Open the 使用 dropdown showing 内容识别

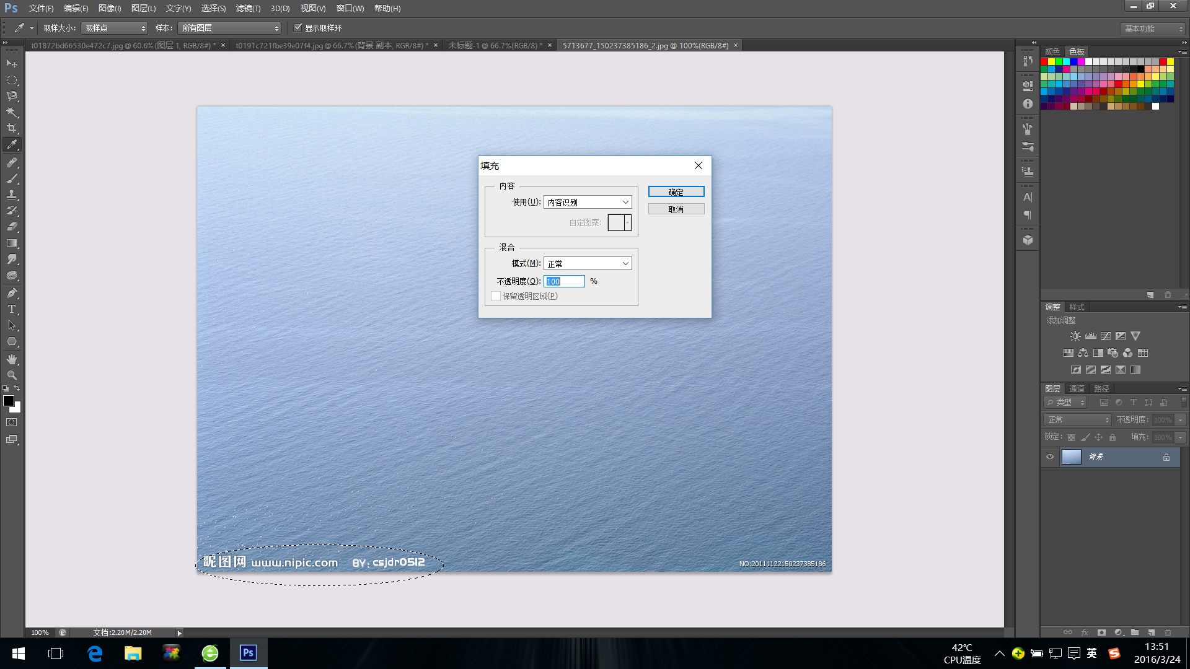pos(588,203)
